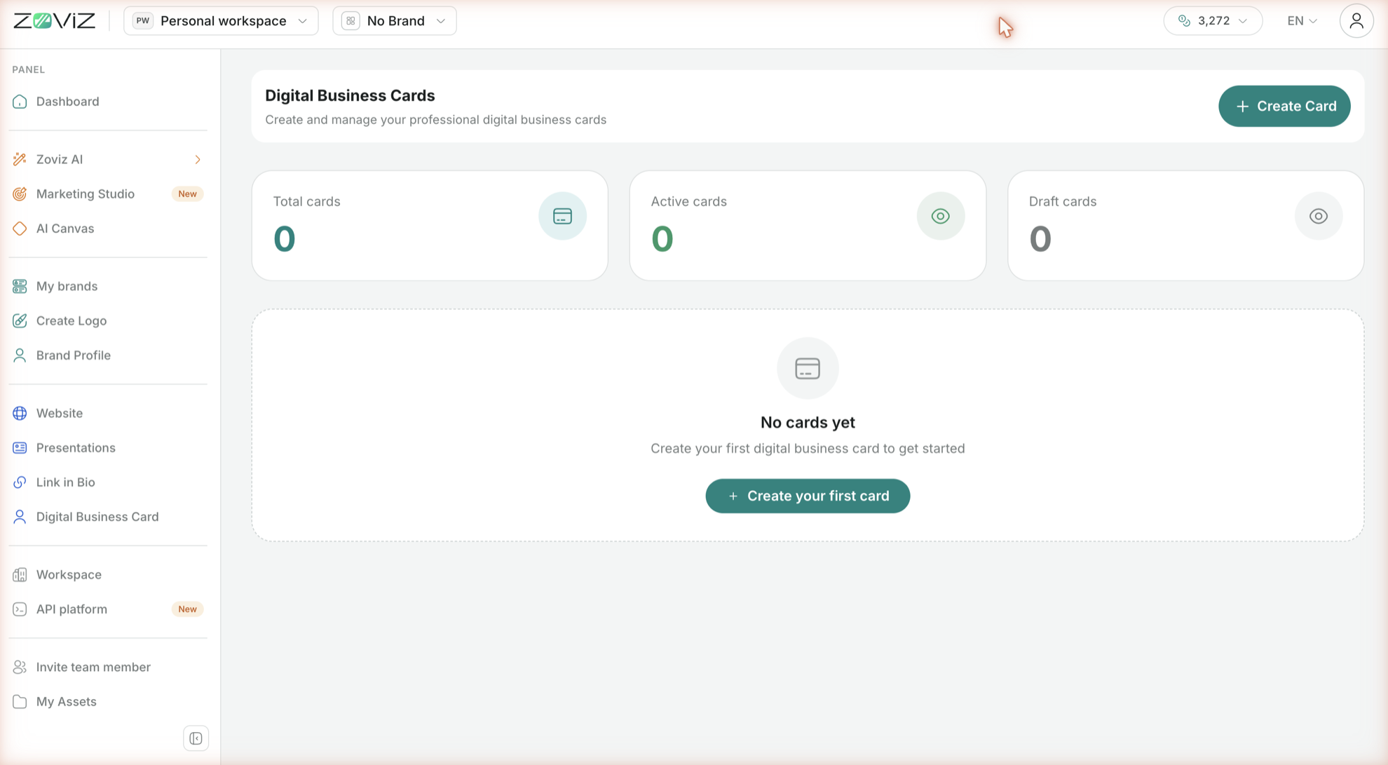The height and width of the screenshot is (765, 1388).
Task: Click the Active cards eye icon
Action: pyautogui.click(x=940, y=216)
